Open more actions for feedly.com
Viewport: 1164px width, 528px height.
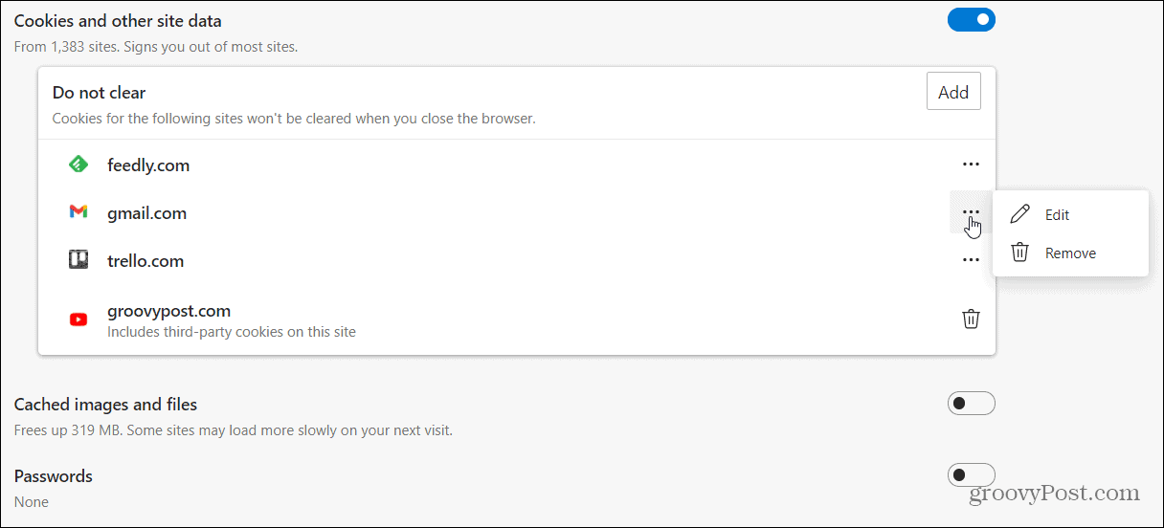click(x=971, y=165)
